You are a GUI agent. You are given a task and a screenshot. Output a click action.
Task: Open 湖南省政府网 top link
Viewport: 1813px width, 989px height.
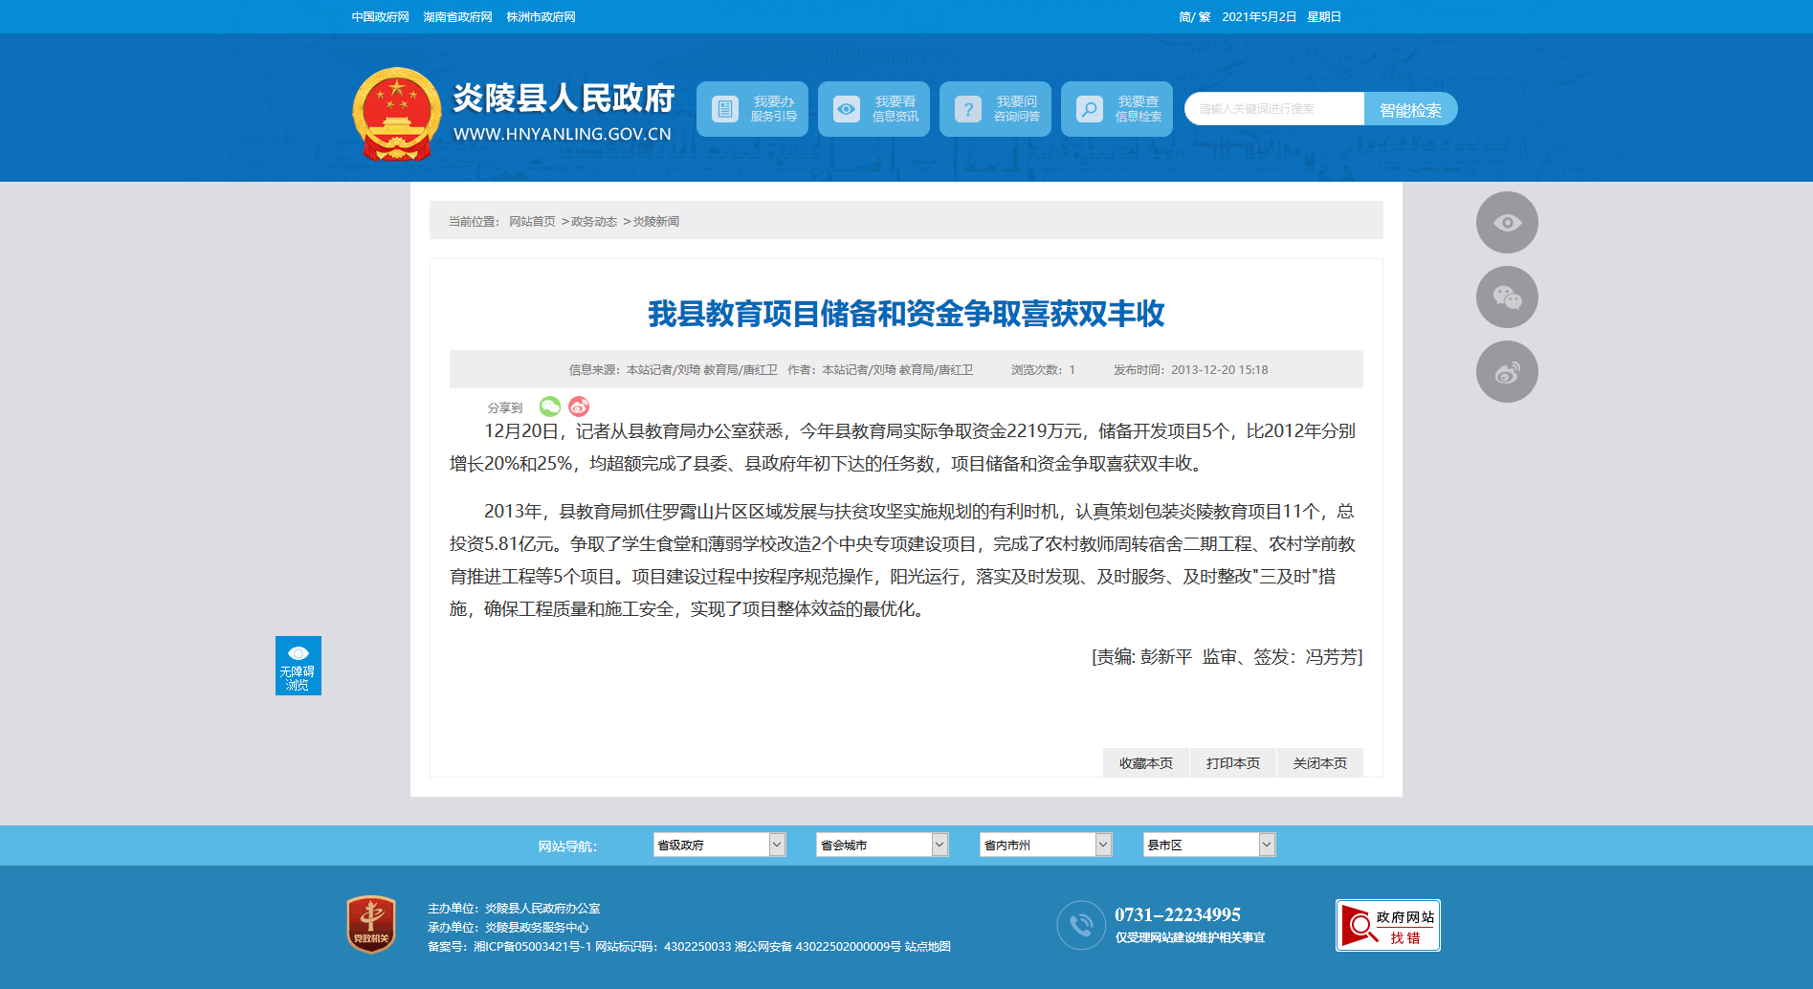[457, 17]
